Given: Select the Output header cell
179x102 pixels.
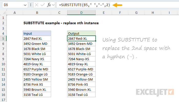Looking at the screenshot, I should coord(81,33).
